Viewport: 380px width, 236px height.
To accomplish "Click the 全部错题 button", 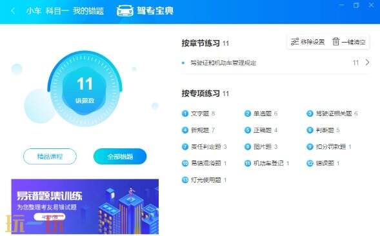I will click(x=120, y=156).
